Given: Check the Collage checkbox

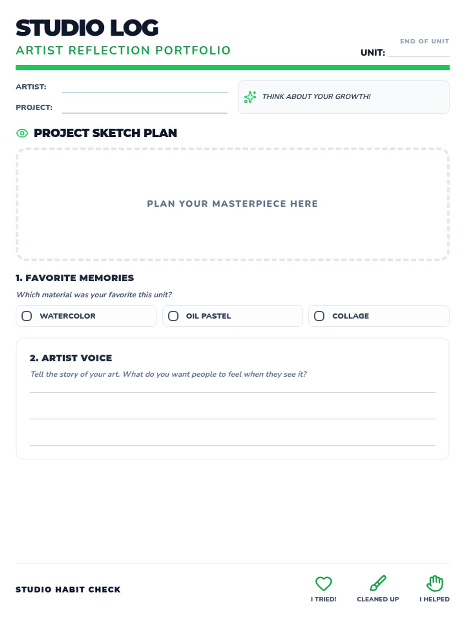Looking at the screenshot, I should click(319, 316).
